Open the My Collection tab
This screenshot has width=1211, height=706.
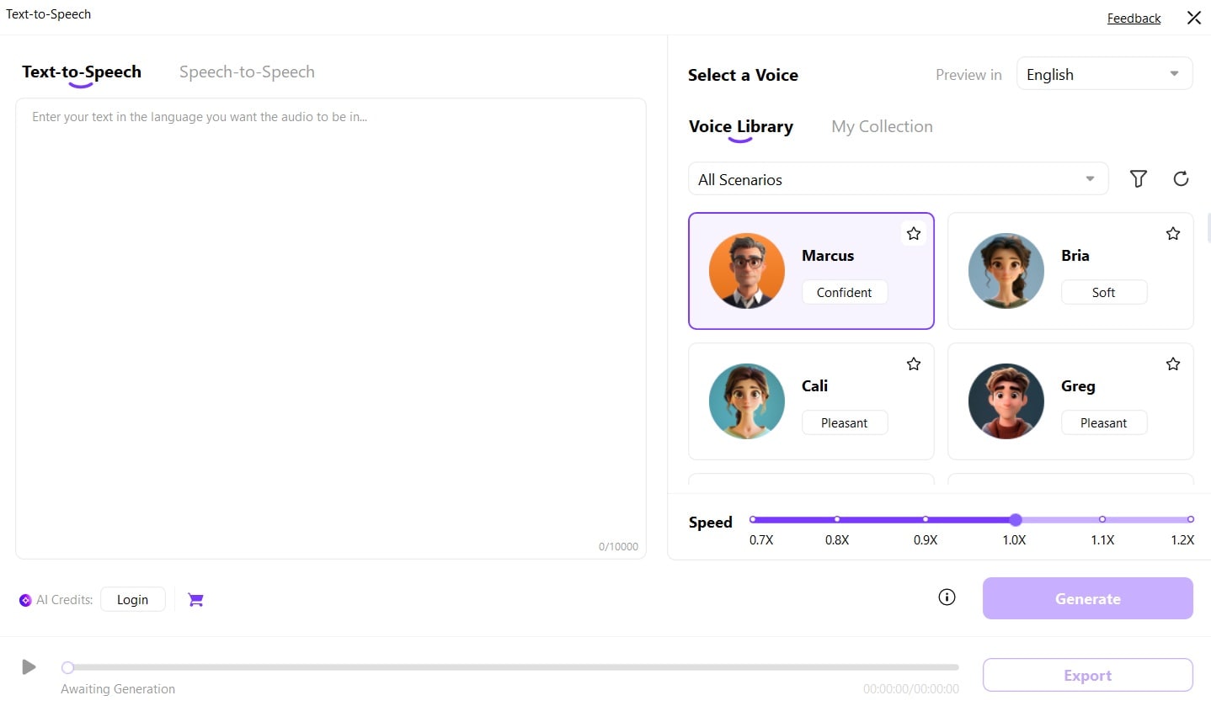(882, 127)
